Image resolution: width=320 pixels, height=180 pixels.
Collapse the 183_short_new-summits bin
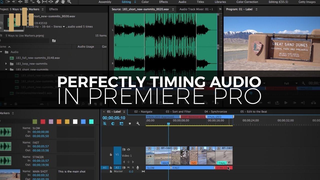[6, 69]
